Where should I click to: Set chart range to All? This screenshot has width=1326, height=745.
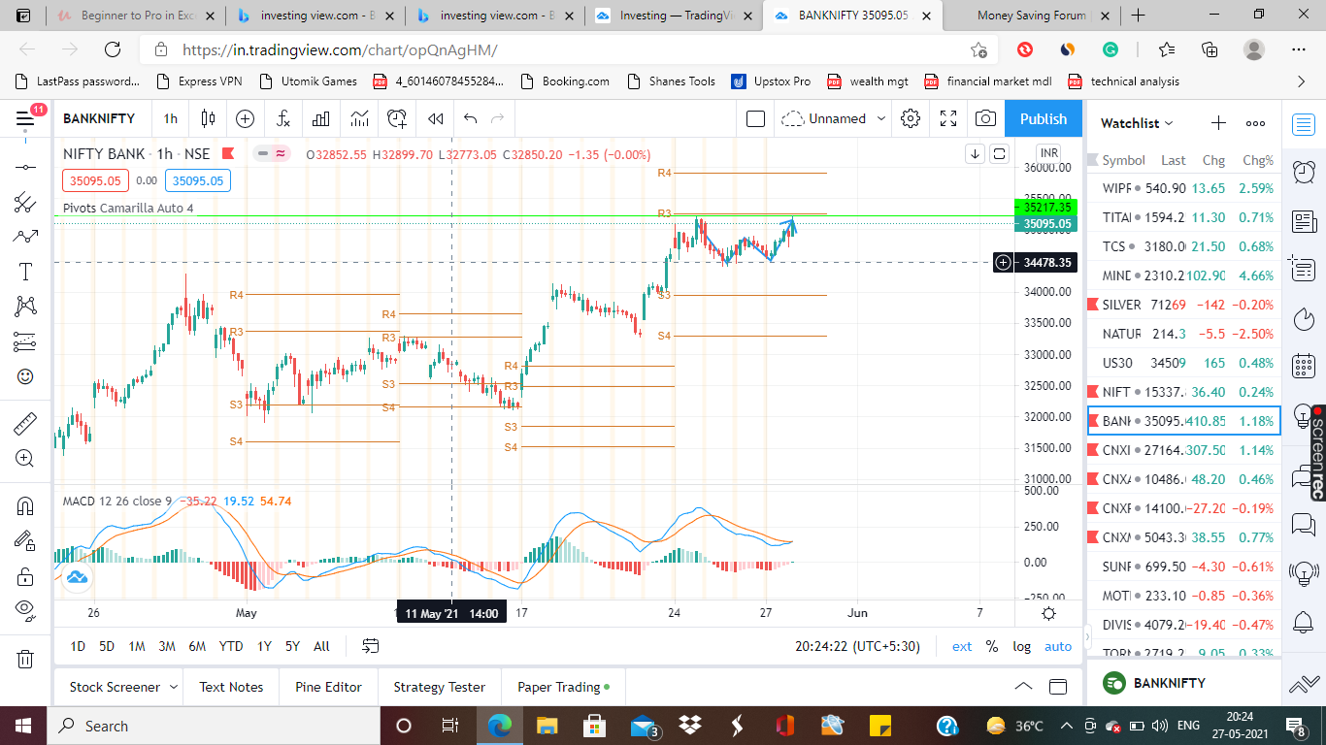(321, 646)
